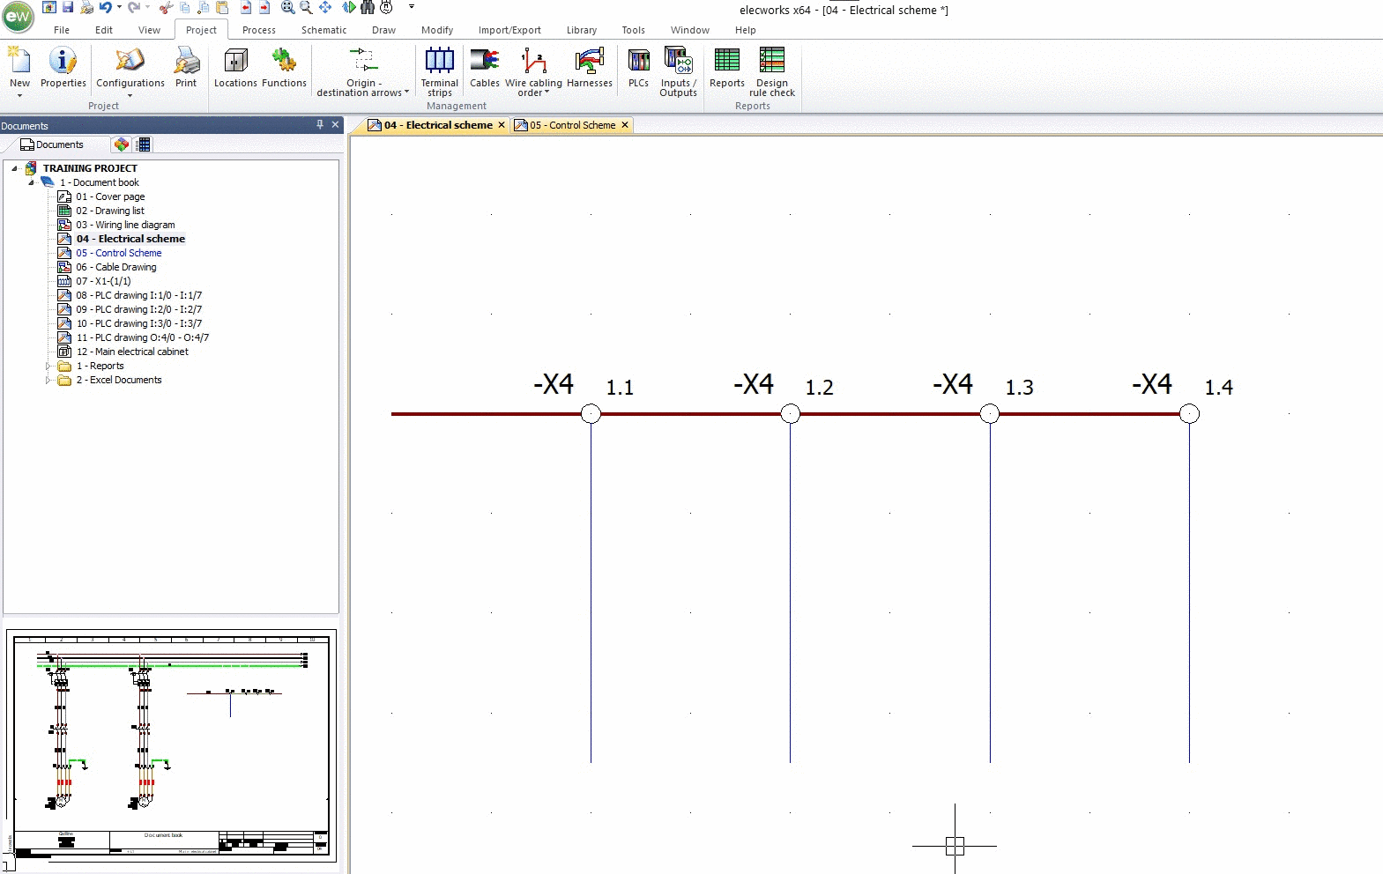Activate the Pan tool with the blue cross arrows
The width and height of the screenshot is (1383, 874).
(325, 7)
